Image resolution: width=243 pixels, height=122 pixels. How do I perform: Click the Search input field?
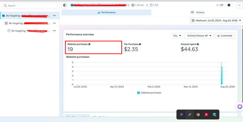pyautogui.click(x=30, y=6)
